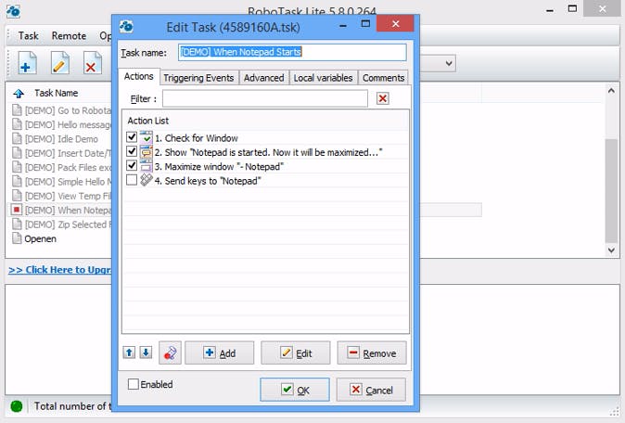Viewport: 625px width, 423px height.
Task: Click the Task name input field
Action: pos(292,52)
